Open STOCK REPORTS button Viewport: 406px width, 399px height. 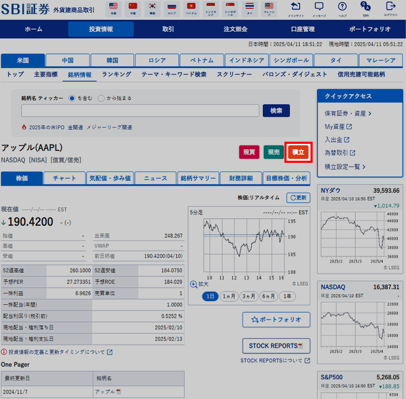pyautogui.click(x=276, y=346)
